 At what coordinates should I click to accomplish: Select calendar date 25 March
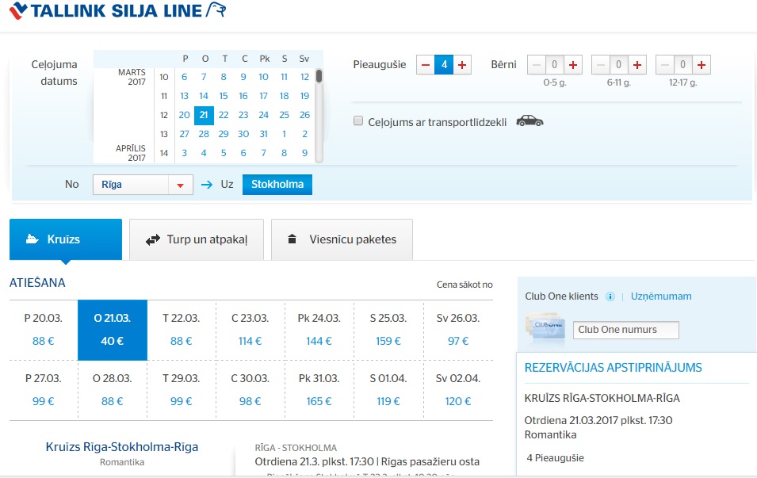[x=285, y=115]
